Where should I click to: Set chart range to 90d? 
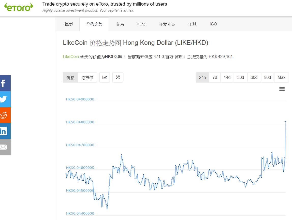[x=268, y=78]
